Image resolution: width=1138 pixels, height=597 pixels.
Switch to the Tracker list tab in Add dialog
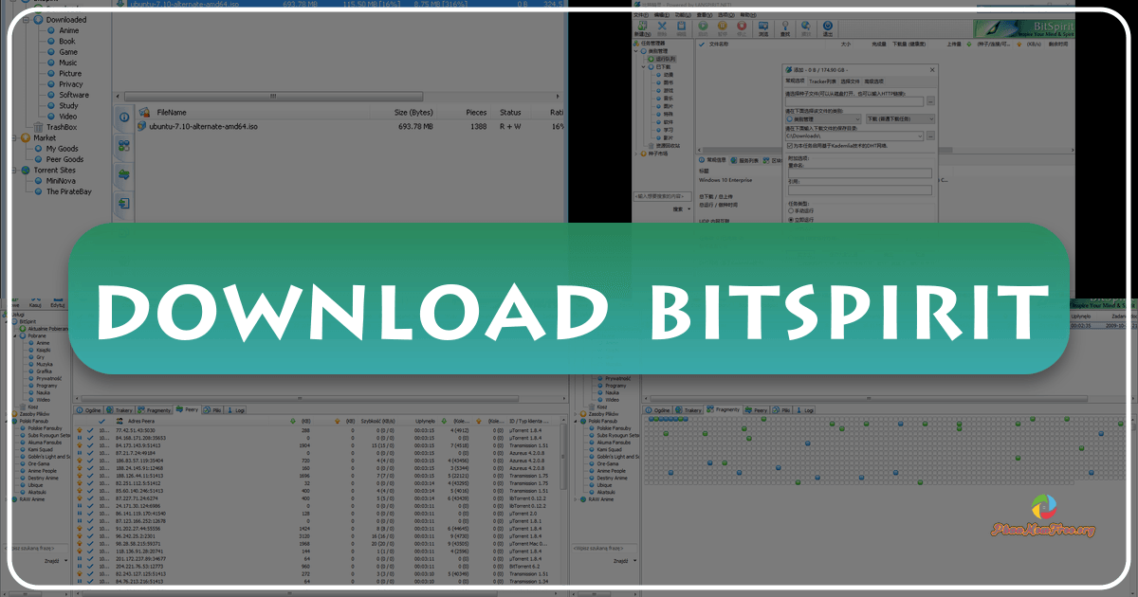824,81
